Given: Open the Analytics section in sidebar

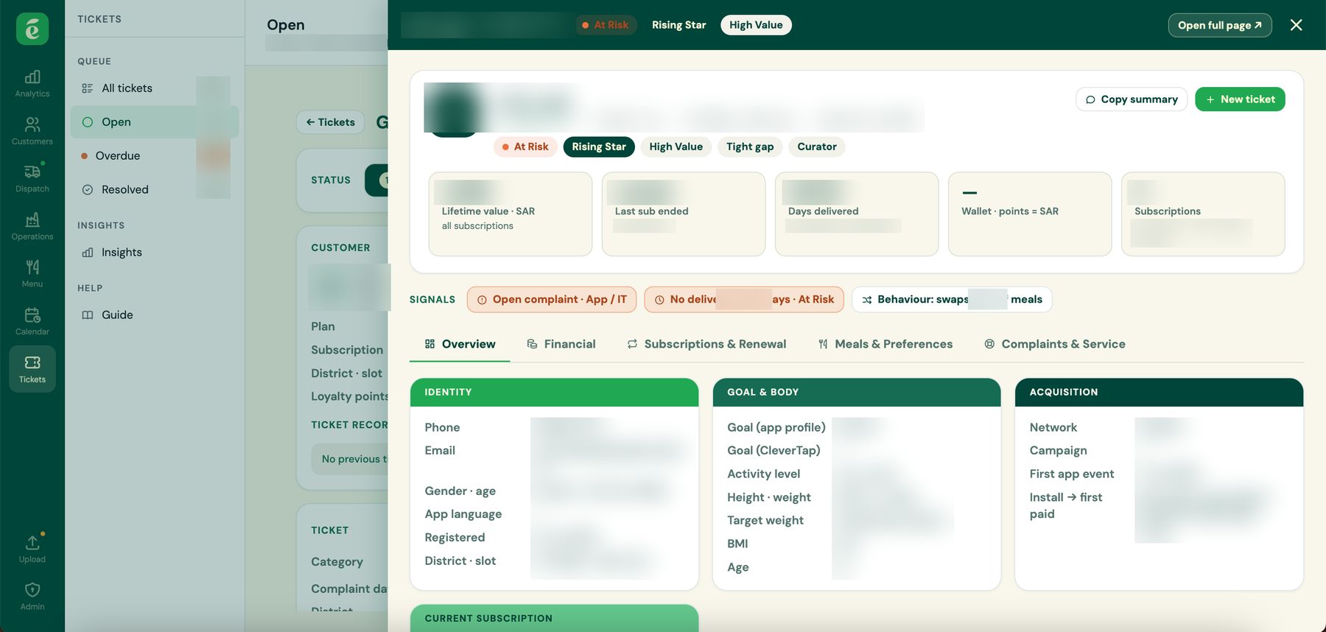Looking at the screenshot, I should pos(32,83).
